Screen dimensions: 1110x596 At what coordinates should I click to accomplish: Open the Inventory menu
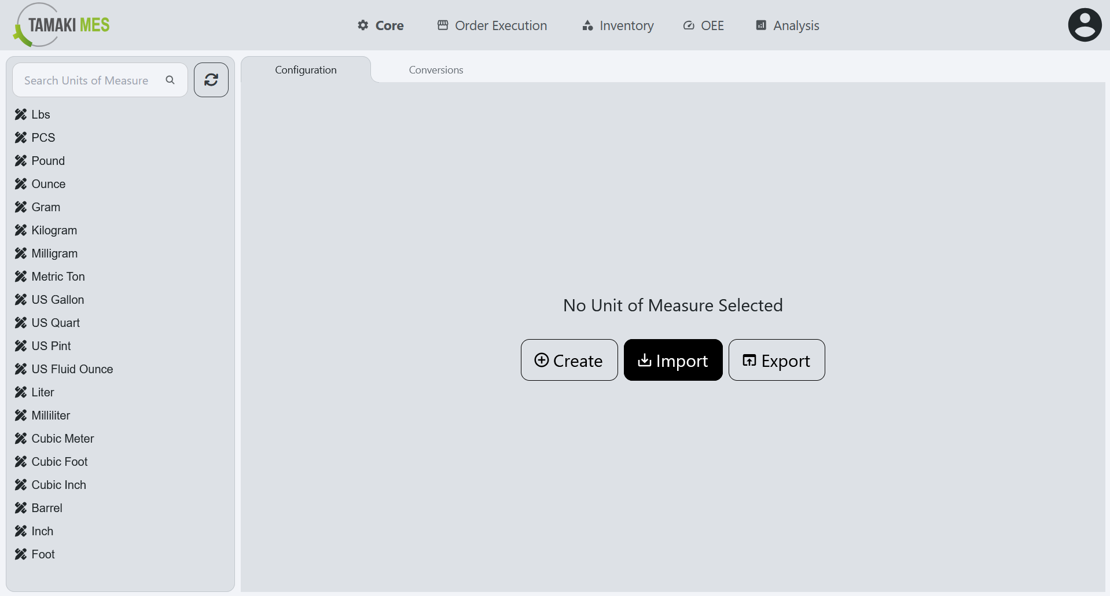(618, 25)
